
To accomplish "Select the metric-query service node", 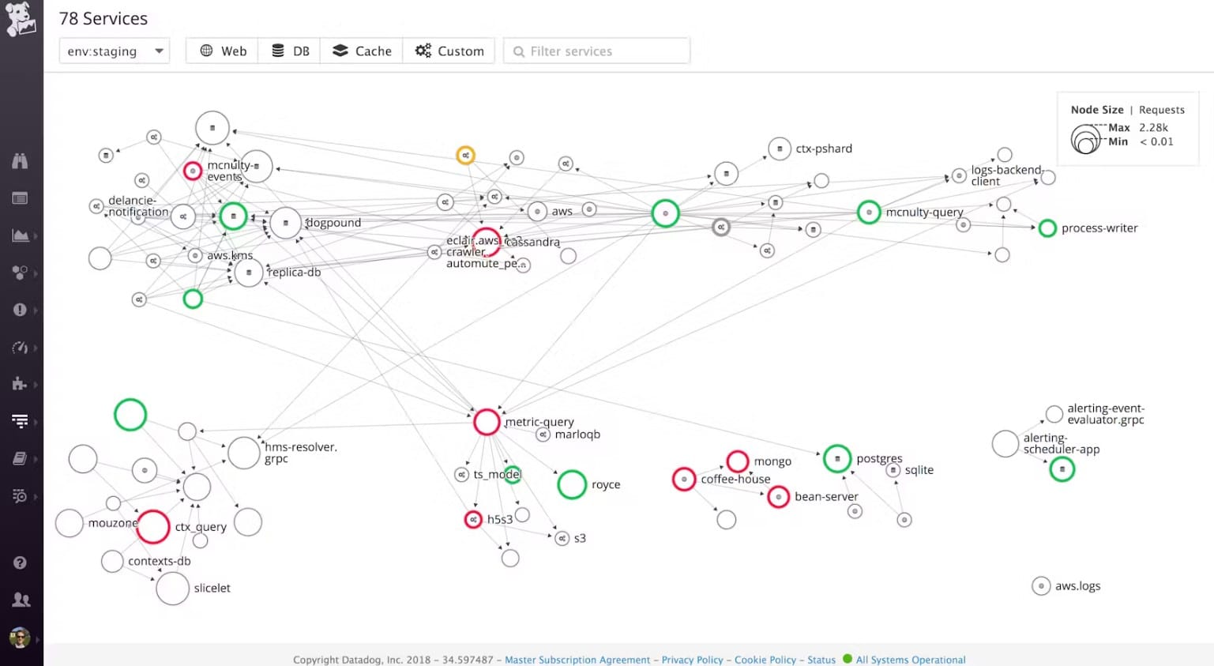I will 487,422.
